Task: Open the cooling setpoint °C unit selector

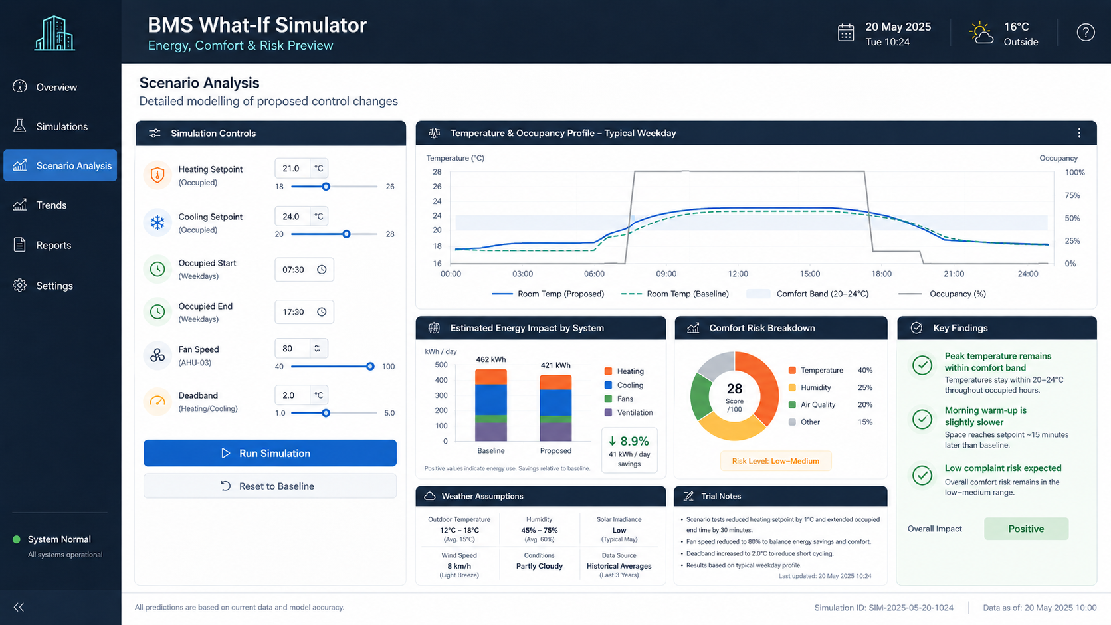Action: click(319, 217)
